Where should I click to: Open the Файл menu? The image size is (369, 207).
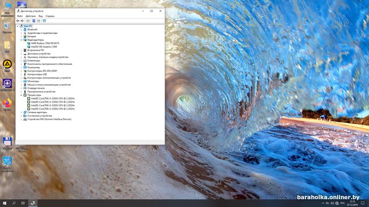20,16
